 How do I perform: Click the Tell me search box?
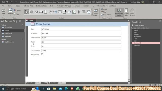tap(106, 6)
